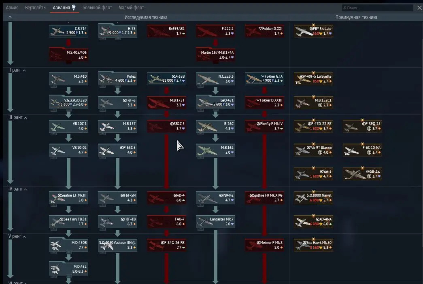Select the B-26C bomber card
This screenshot has width=423, height=284.
(215, 126)
